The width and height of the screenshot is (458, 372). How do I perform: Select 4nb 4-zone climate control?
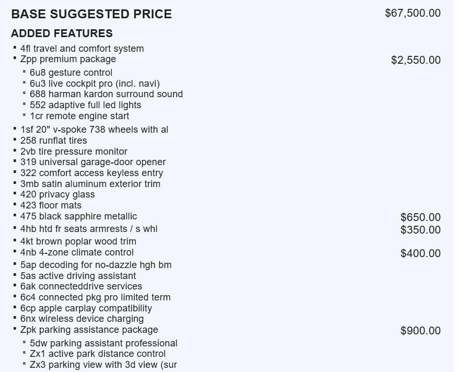[77, 252]
